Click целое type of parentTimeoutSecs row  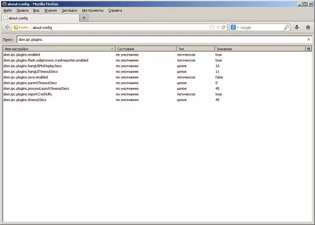[x=182, y=83]
